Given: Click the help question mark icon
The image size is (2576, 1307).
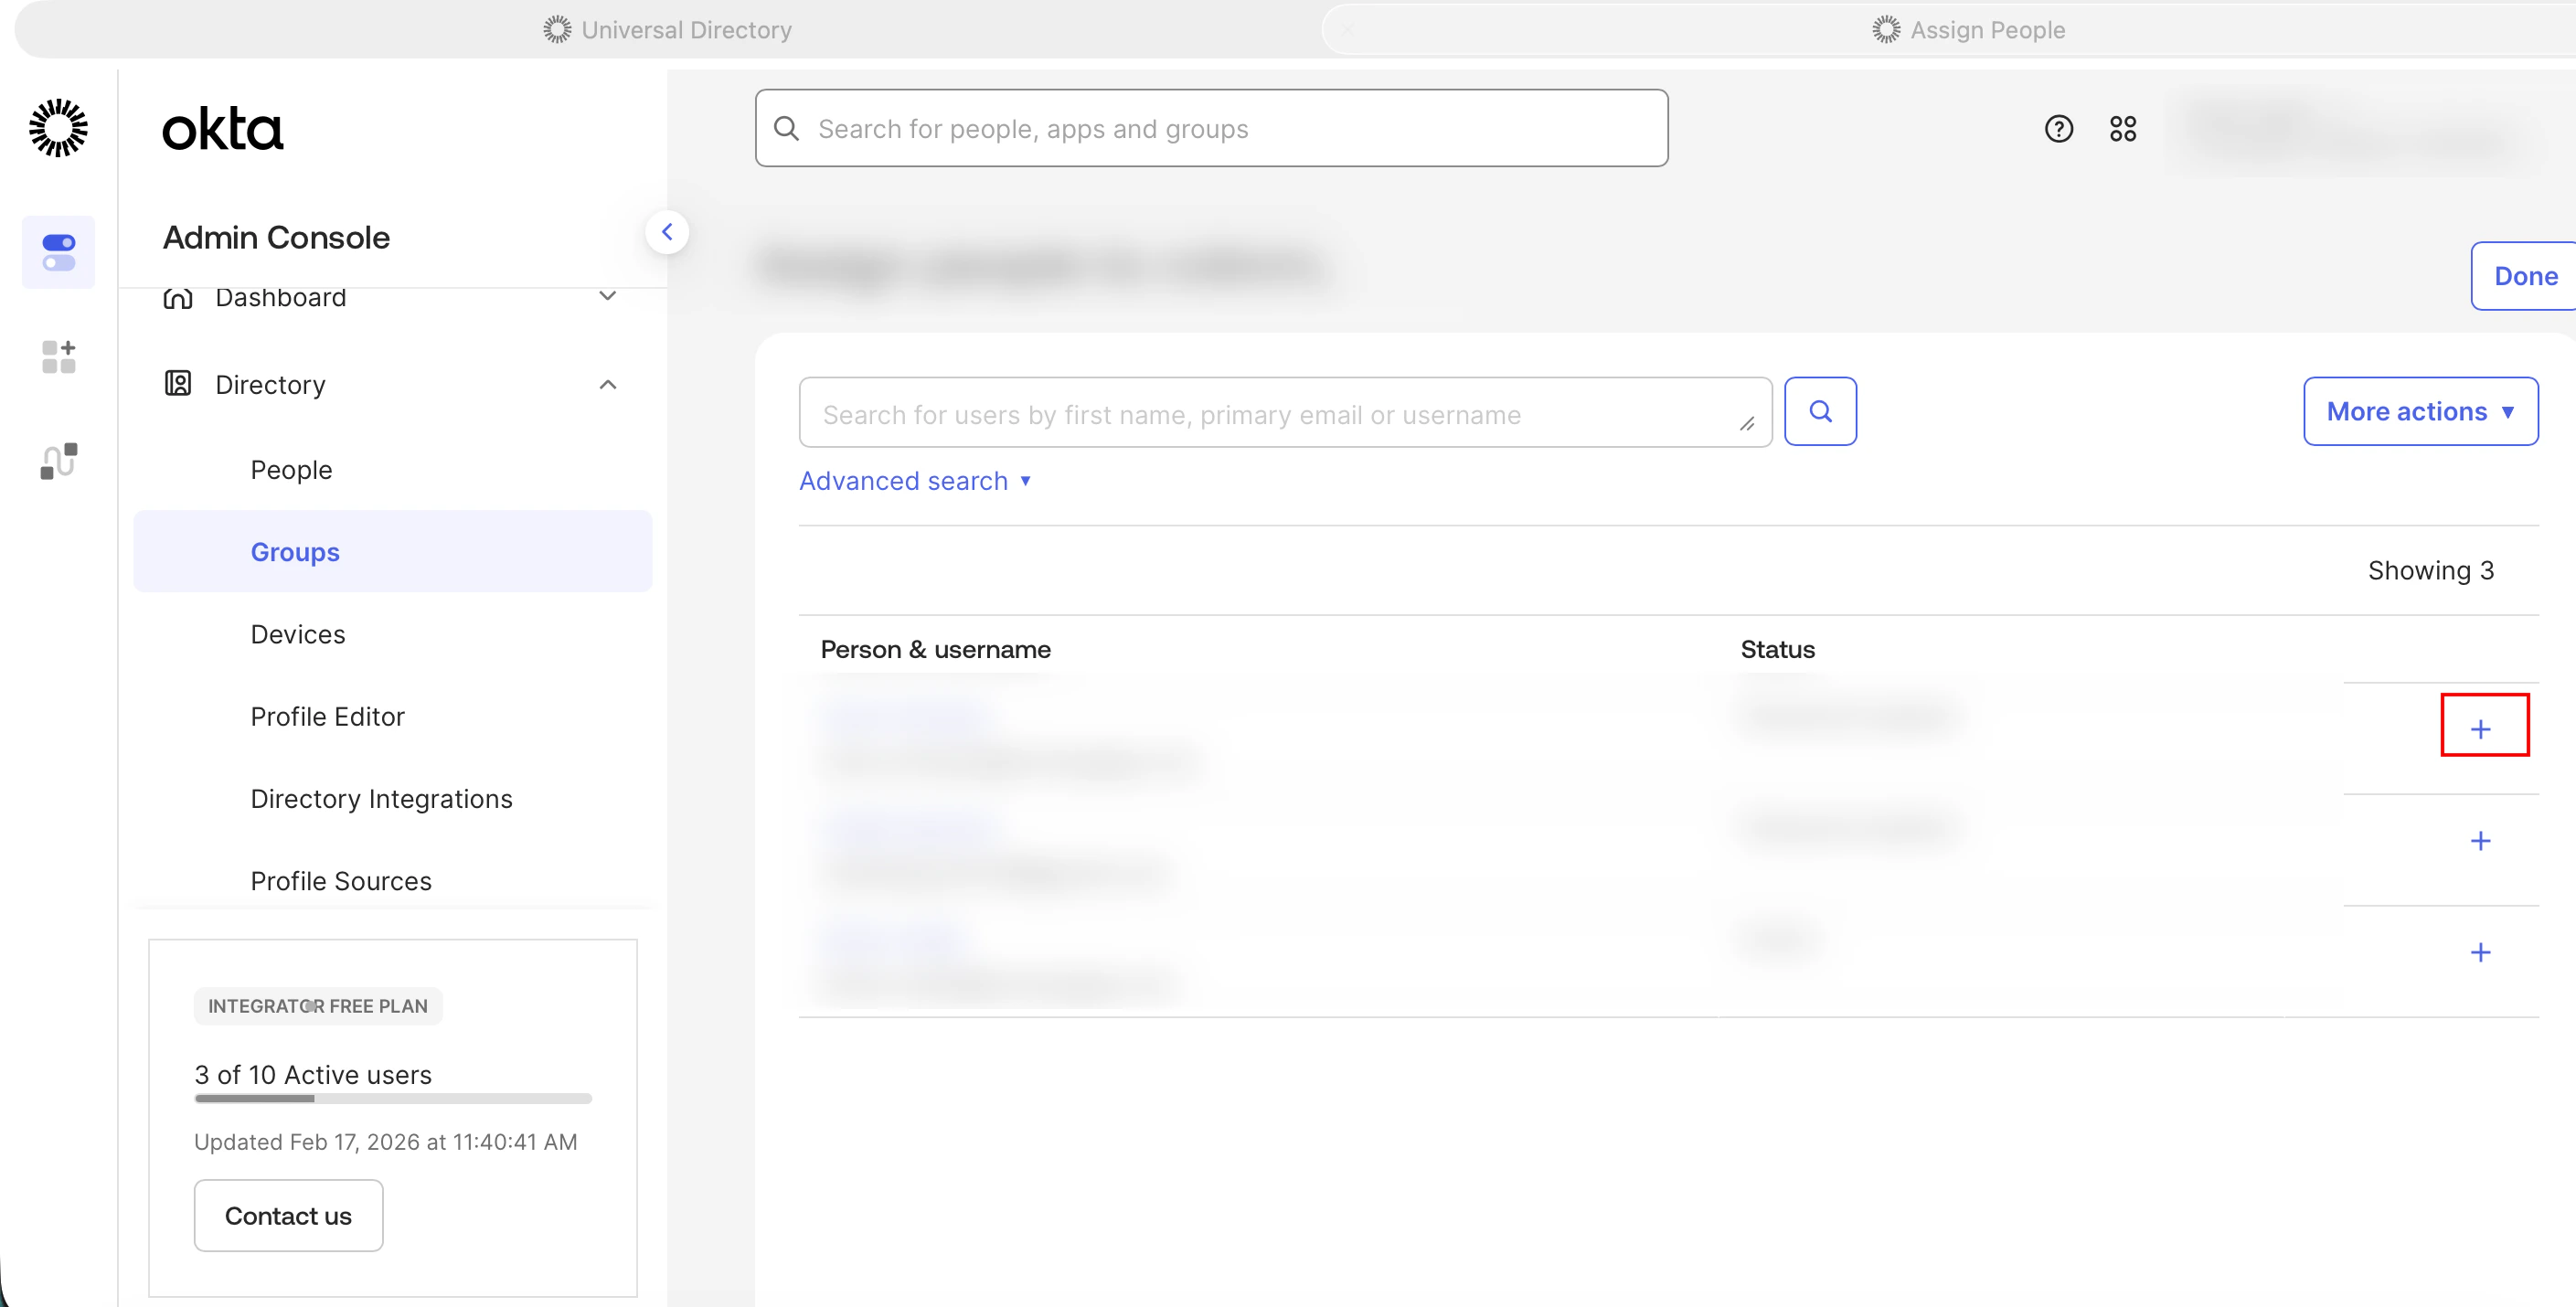Looking at the screenshot, I should (x=2058, y=129).
